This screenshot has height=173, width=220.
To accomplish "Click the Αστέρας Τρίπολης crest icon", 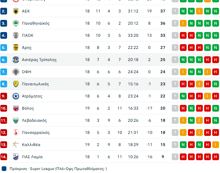I will [16, 60].
